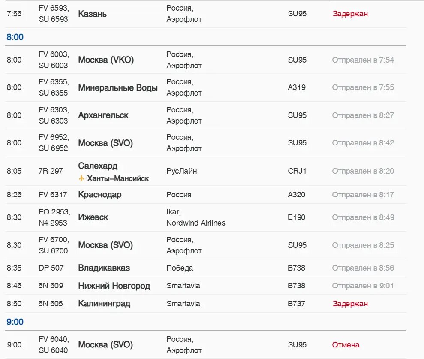This screenshot has width=424, height=359.
Task: Click the Задержан status of Казань flight
Action: 350,14
